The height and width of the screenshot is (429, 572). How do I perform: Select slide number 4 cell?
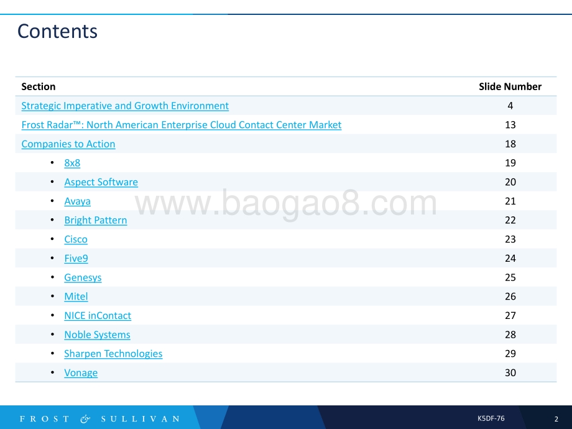click(x=510, y=106)
